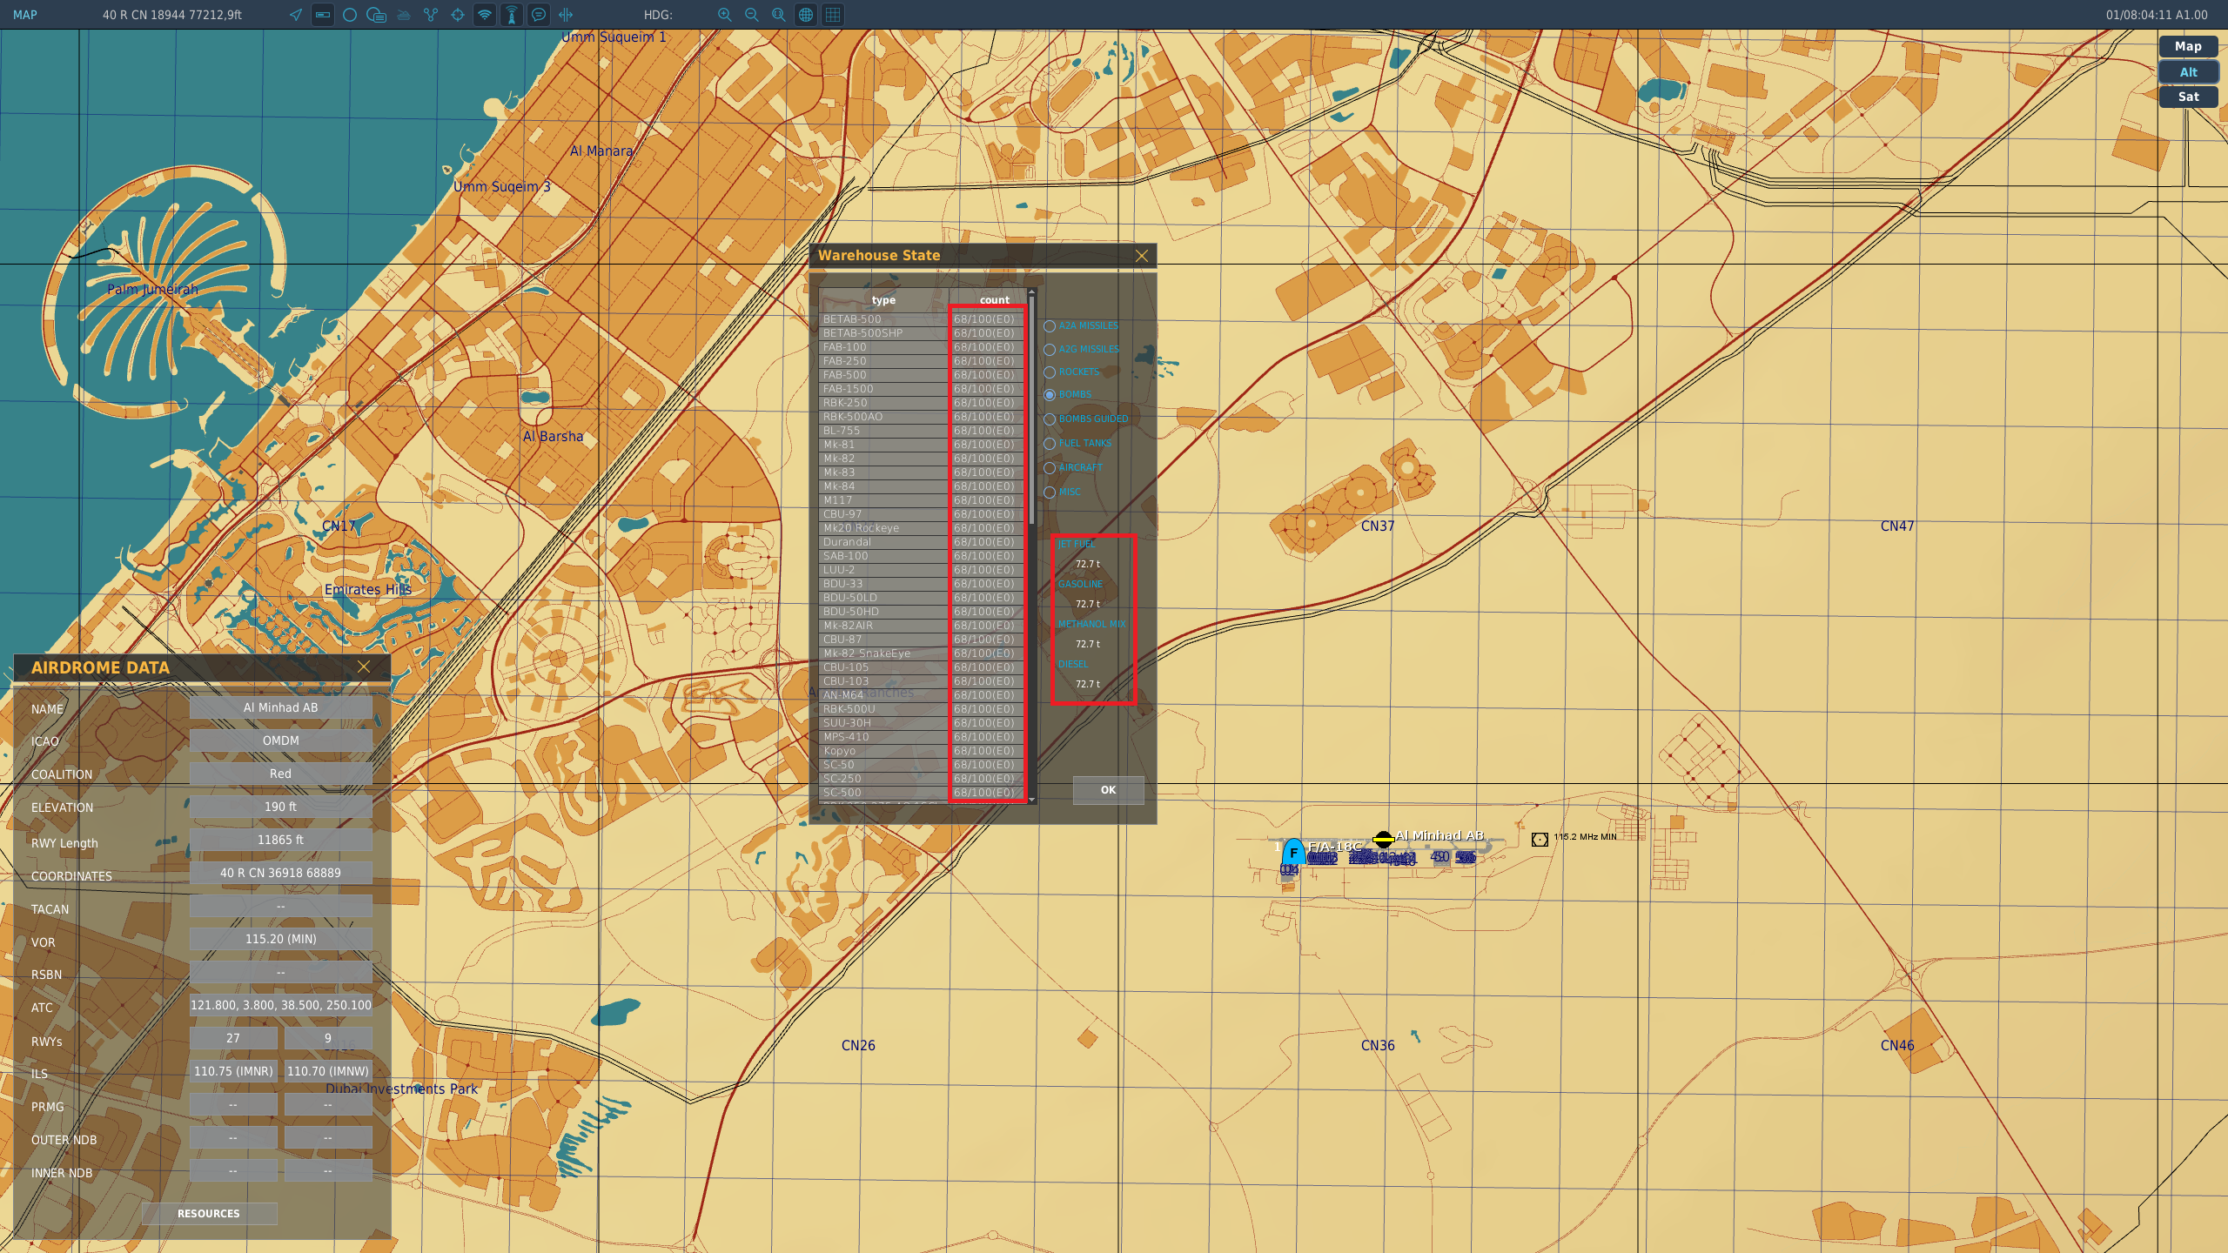Open the RESOURCES button in Airdrome Data
This screenshot has height=1253, width=2228.
[209, 1214]
